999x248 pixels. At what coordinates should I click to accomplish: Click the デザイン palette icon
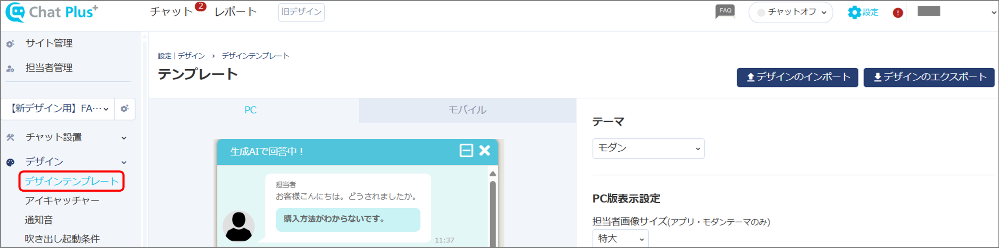[11, 162]
